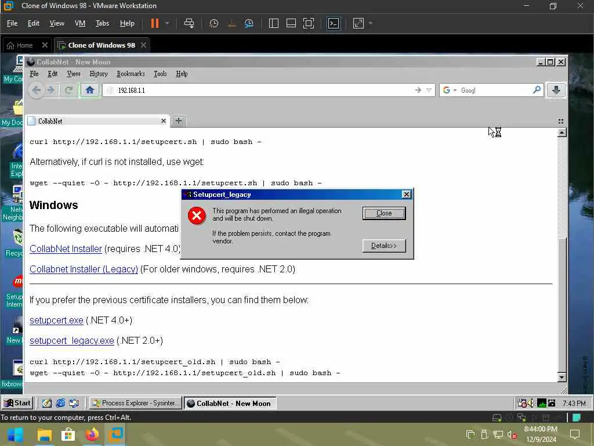Open VMware Tabs menu
The width and height of the screenshot is (594, 446).
pos(102,23)
